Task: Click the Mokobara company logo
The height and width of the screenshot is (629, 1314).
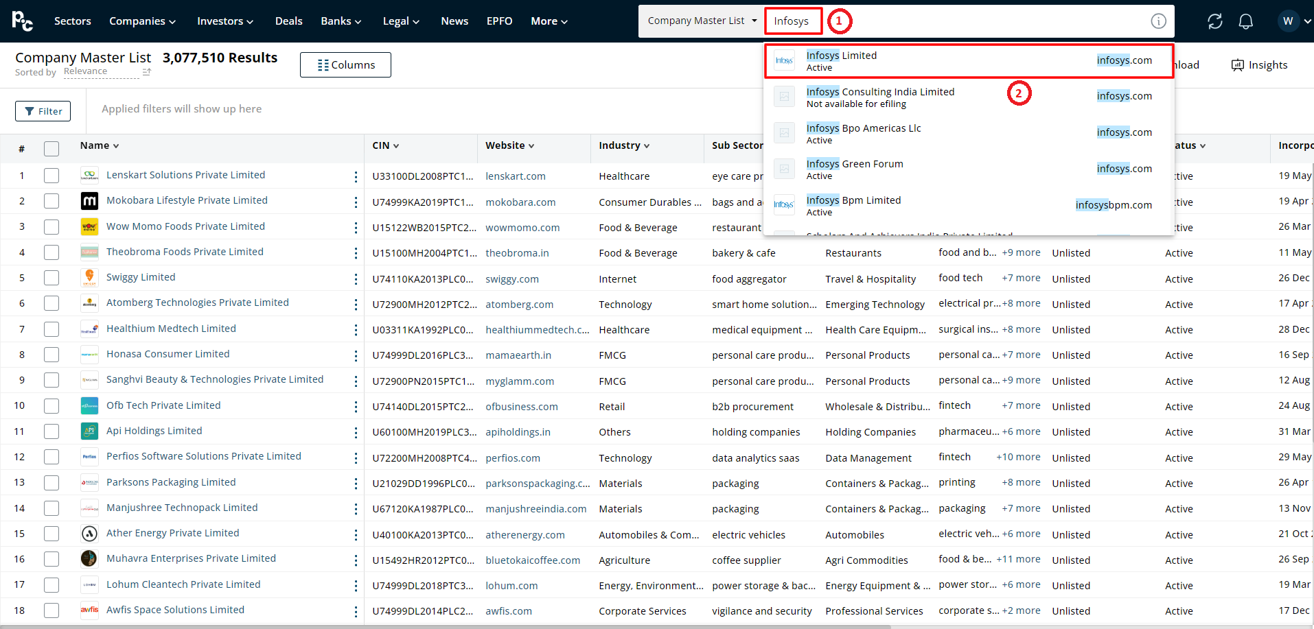Action: click(x=89, y=200)
